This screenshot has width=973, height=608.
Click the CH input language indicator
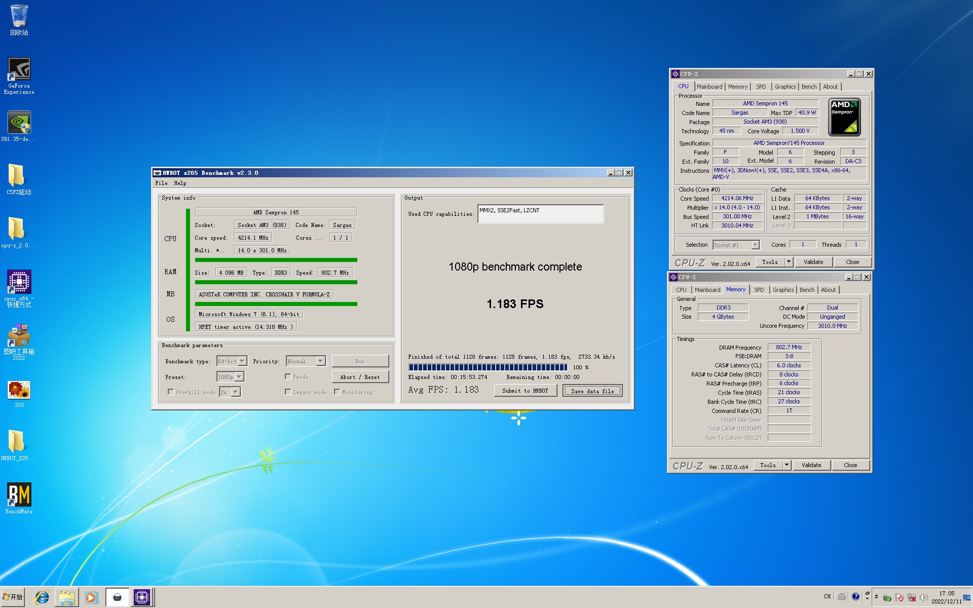[828, 596]
